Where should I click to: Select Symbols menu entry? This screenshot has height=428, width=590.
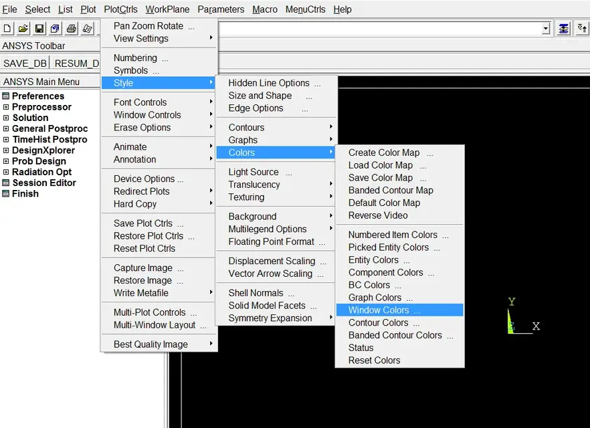(159, 70)
